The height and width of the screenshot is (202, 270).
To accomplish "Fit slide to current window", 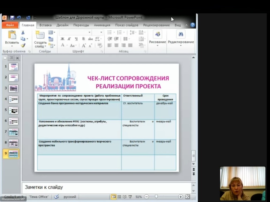I will pos(188,197).
